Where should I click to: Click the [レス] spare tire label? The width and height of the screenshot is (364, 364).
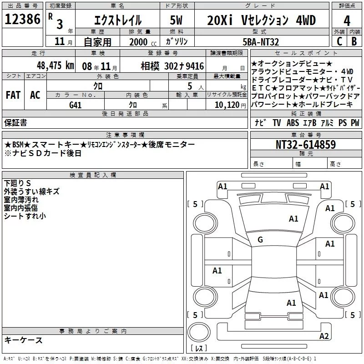coord(199,348)
